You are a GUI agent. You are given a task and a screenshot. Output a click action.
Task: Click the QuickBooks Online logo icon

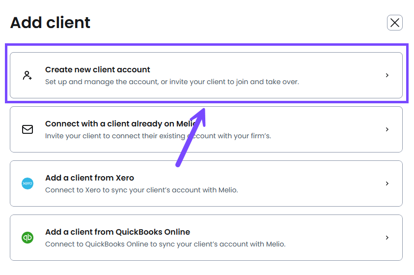click(x=28, y=238)
